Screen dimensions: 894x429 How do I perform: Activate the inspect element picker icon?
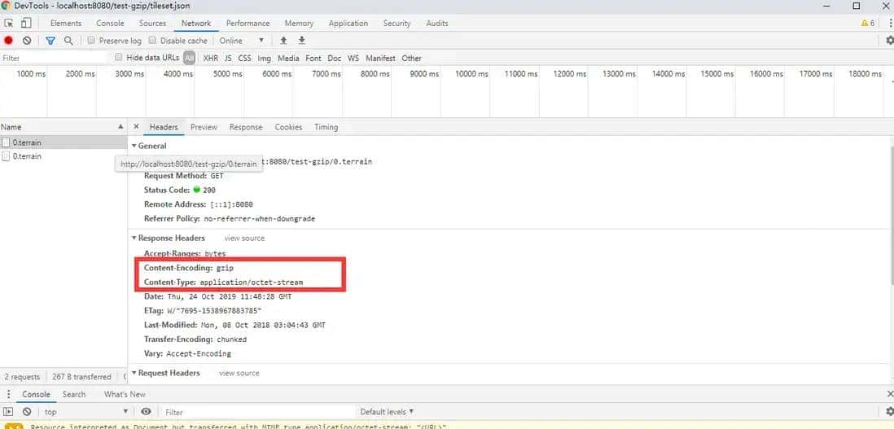click(9, 24)
